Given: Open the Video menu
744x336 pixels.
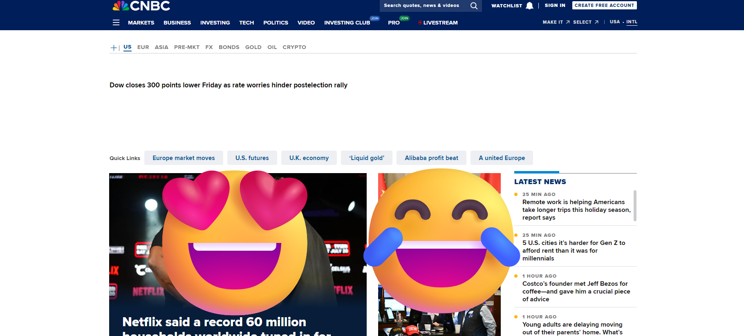Looking at the screenshot, I should pyautogui.click(x=306, y=22).
